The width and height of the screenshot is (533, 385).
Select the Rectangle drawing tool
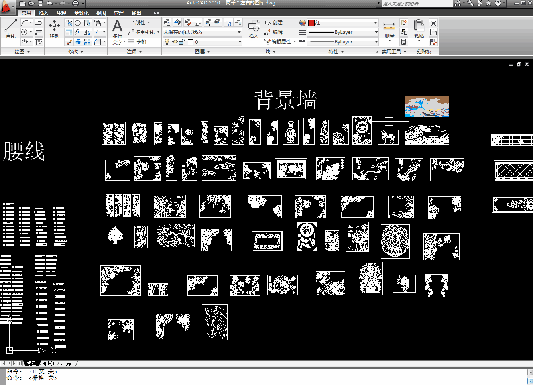tap(39, 32)
